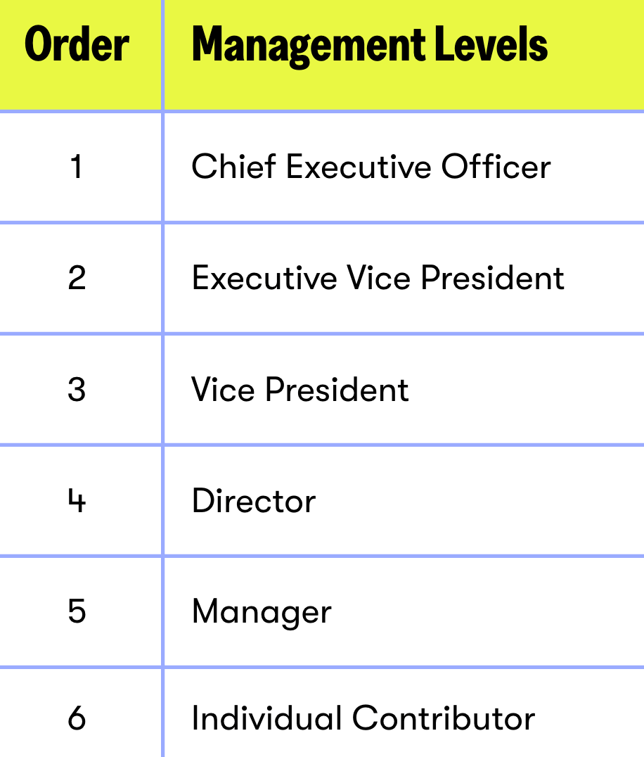Click order number 3 cell
Viewport: 644px width, 757px height.
(x=77, y=389)
